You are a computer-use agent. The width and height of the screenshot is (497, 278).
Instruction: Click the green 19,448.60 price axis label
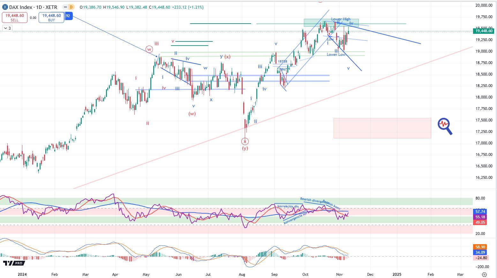pyautogui.click(x=484, y=31)
